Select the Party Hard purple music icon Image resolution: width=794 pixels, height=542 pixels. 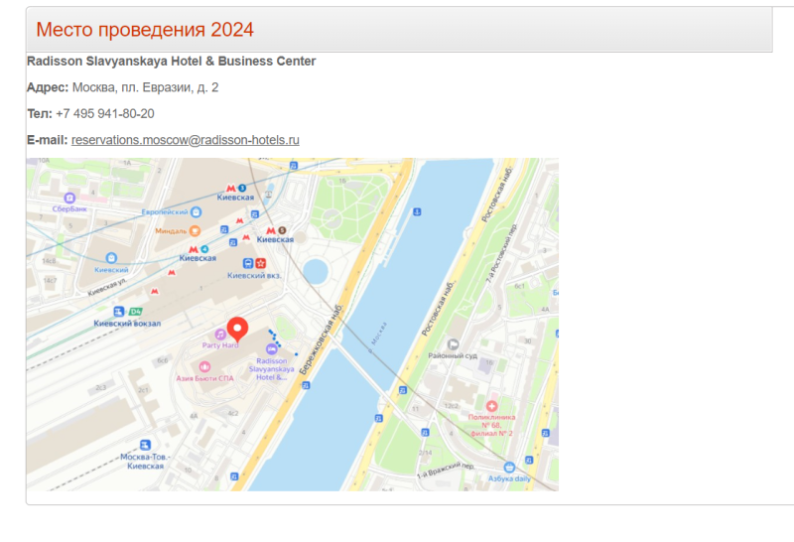[220, 335]
